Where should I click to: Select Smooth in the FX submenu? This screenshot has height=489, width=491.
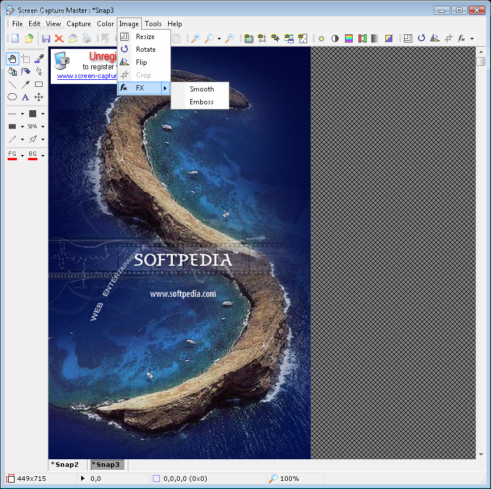200,89
